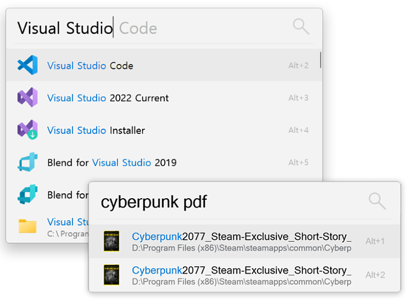The height and width of the screenshot is (302, 411).
Task: Click the search magnifier in cyberpunk pdf window
Action: [377, 201]
